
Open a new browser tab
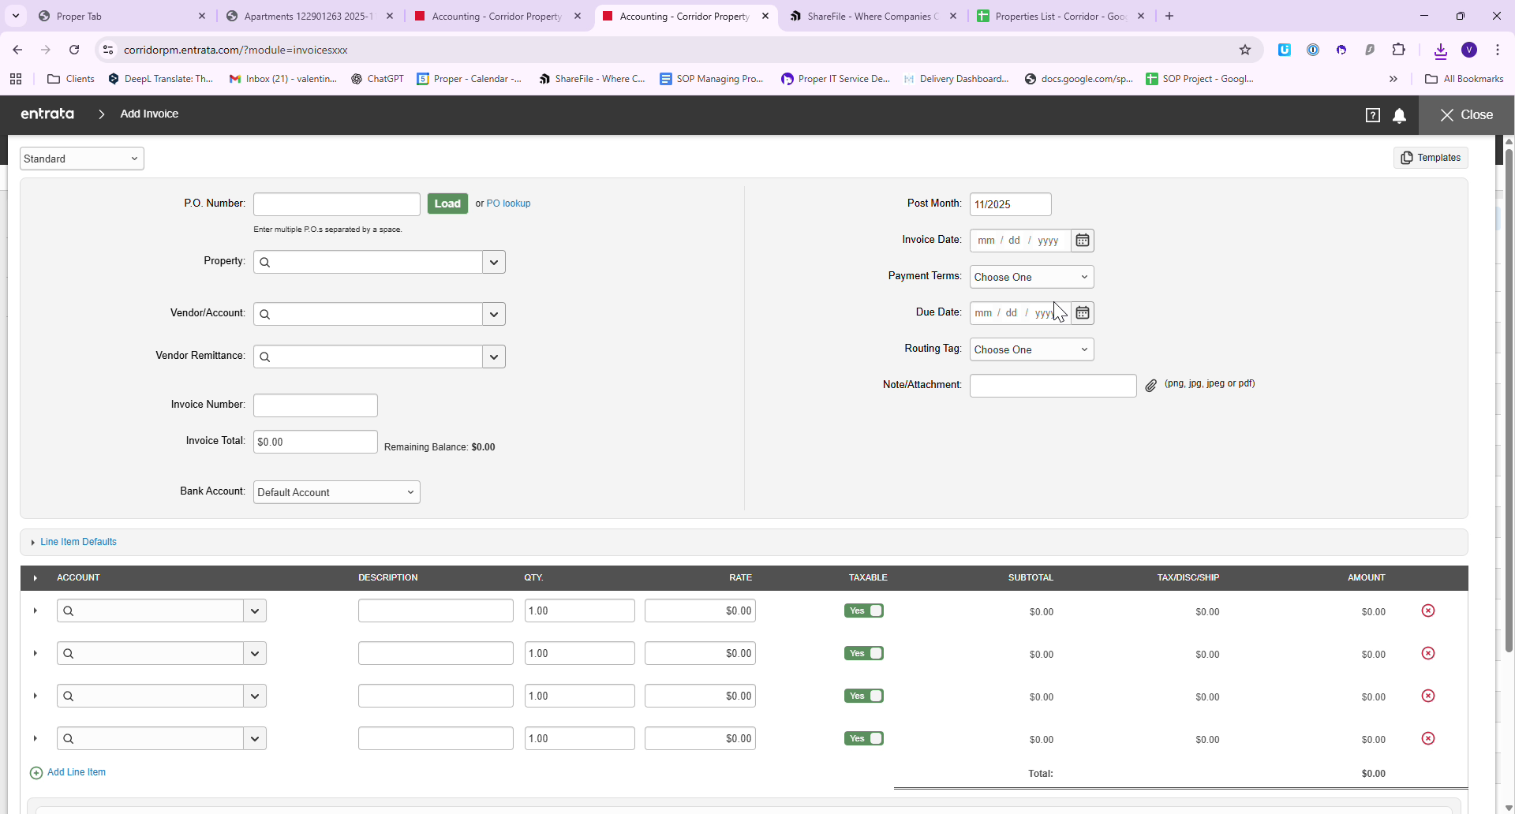pos(1169,16)
